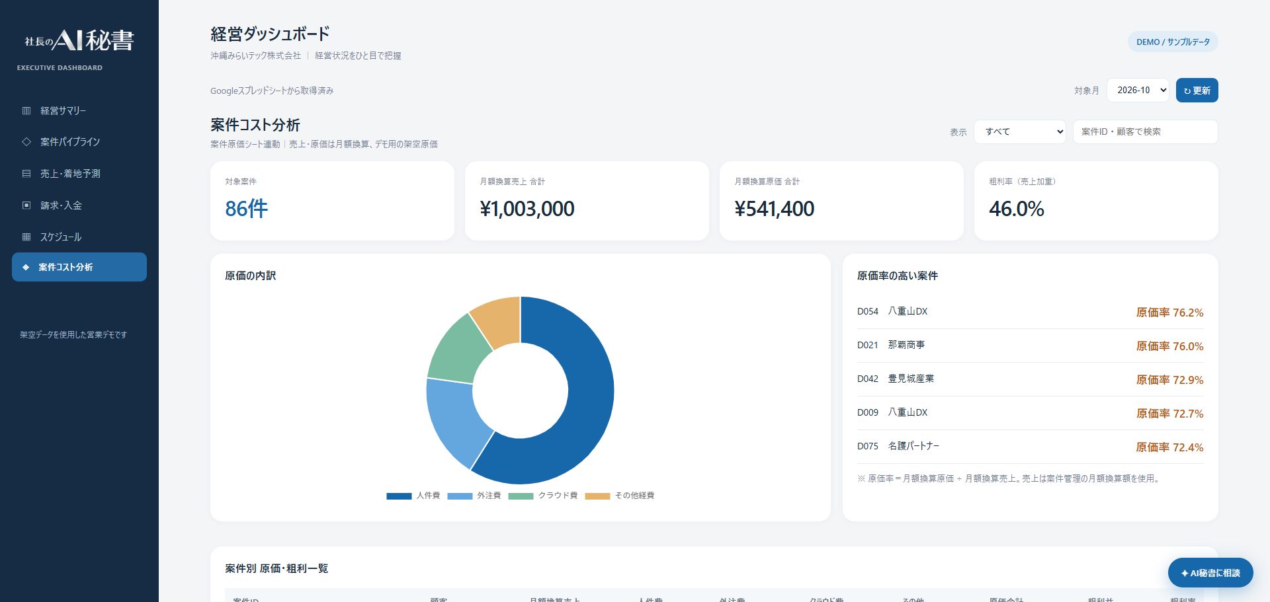Select the D021 那覇商事 row
This screenshot has height=602, width=1270.
point(1030,346)
